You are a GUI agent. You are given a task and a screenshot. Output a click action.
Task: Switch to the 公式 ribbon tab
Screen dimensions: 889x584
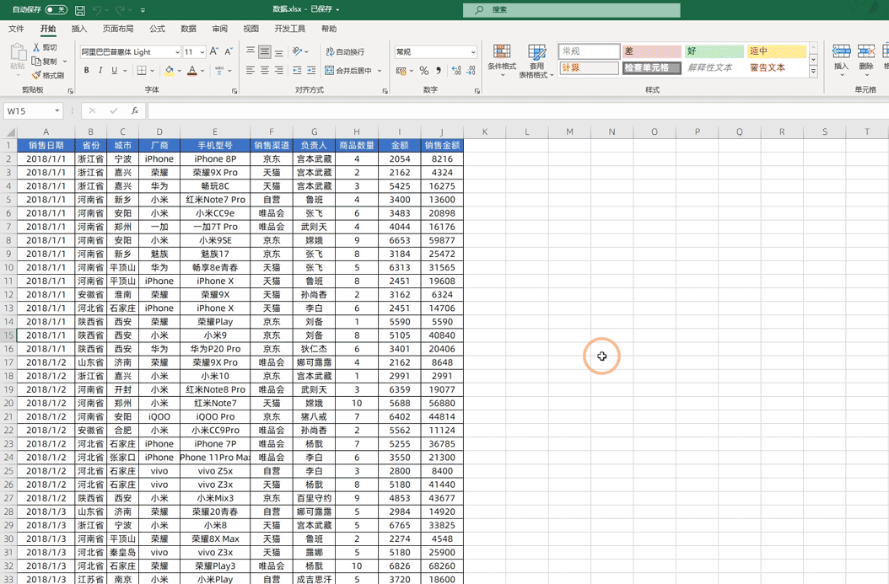157,29
